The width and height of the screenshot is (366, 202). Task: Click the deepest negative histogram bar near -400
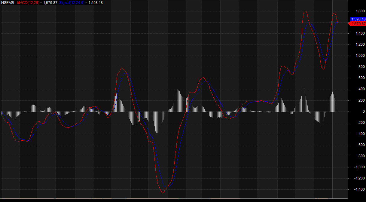[156, 132]
